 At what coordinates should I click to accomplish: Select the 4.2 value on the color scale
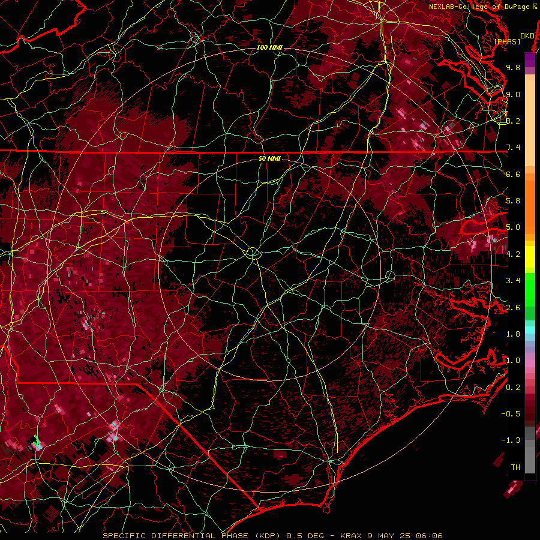513,254
